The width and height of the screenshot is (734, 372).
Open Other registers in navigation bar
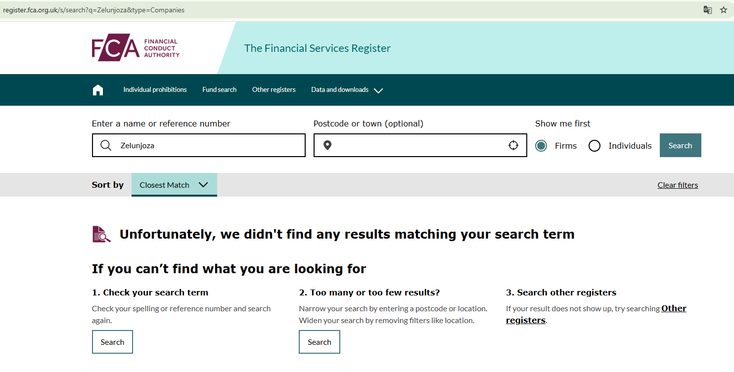274,90
